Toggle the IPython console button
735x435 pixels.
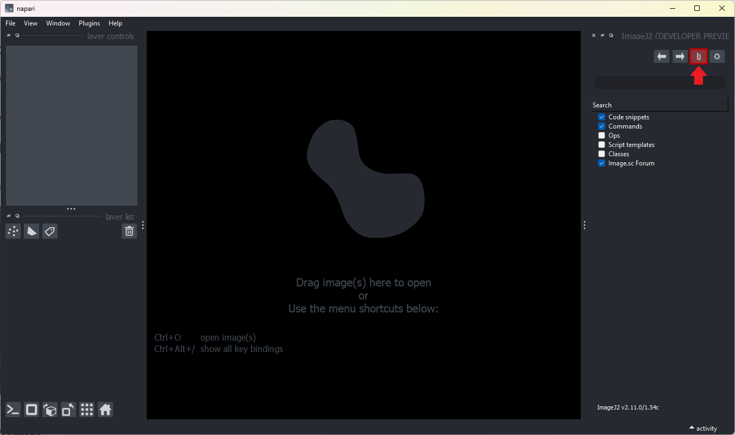click(x=13, y=410)
